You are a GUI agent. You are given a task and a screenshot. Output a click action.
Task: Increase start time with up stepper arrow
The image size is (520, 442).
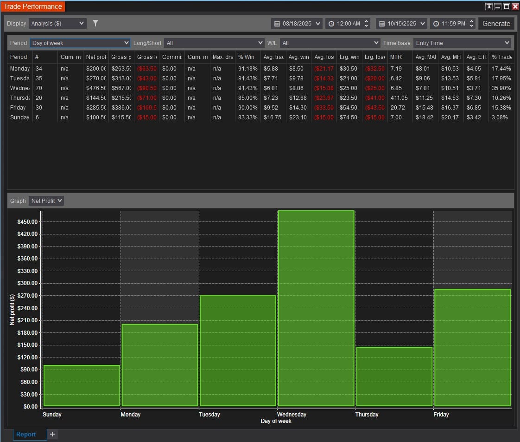point(367,21)
